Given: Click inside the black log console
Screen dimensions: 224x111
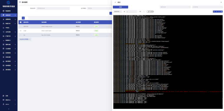Looking at the screenshot, I should [168, 62].
